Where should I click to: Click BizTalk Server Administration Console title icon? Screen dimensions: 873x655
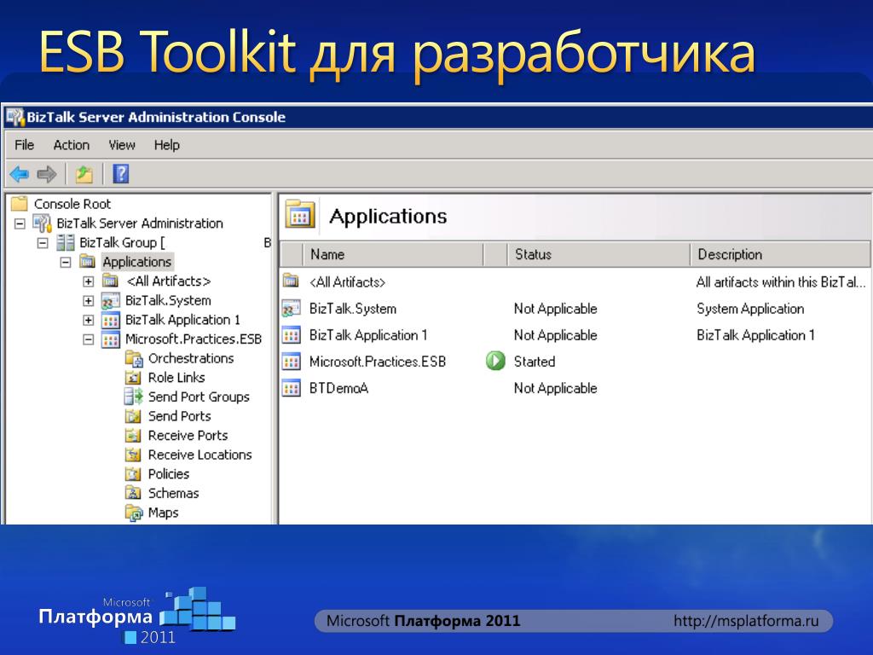click(x=15, y=117)
